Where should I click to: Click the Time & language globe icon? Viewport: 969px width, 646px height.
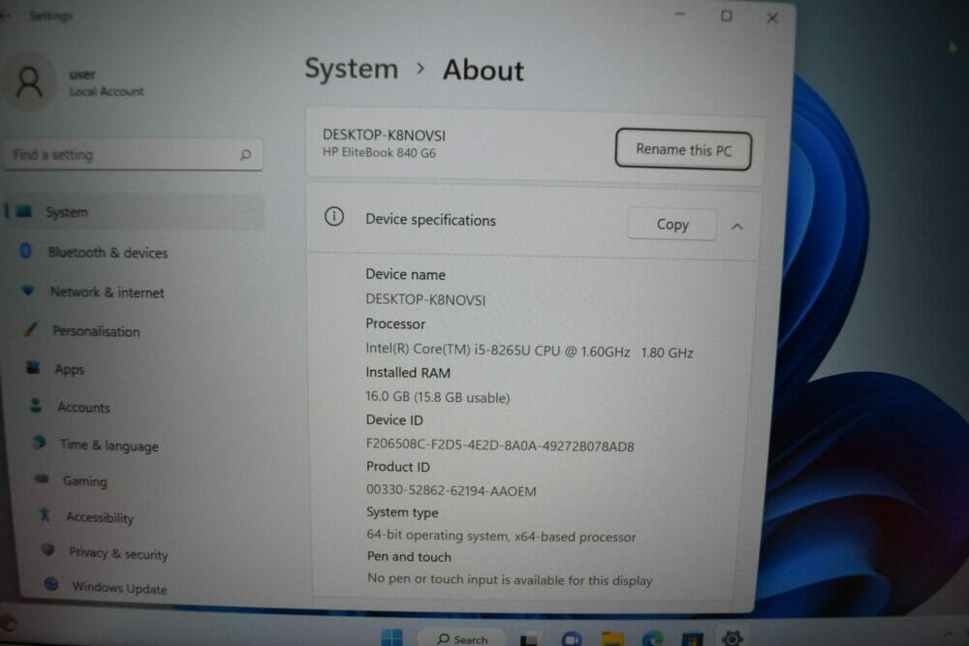[x=40, y=443]
